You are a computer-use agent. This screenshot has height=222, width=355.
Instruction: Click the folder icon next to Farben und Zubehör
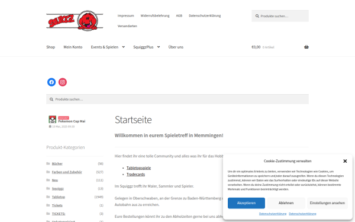(x=48, y=172)
